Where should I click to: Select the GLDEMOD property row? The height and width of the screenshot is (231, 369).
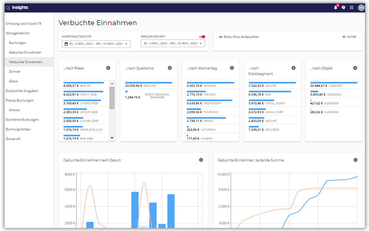(x=334, y=111)
